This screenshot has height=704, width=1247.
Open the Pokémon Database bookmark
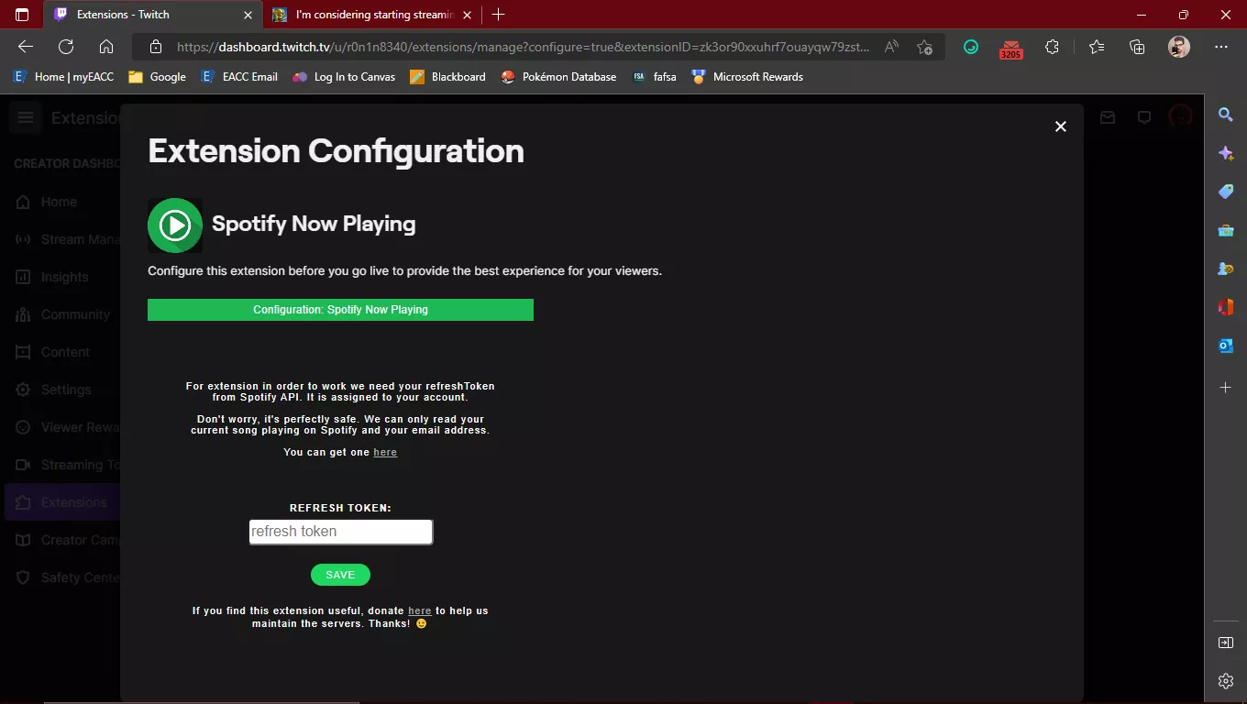[558, 77]
